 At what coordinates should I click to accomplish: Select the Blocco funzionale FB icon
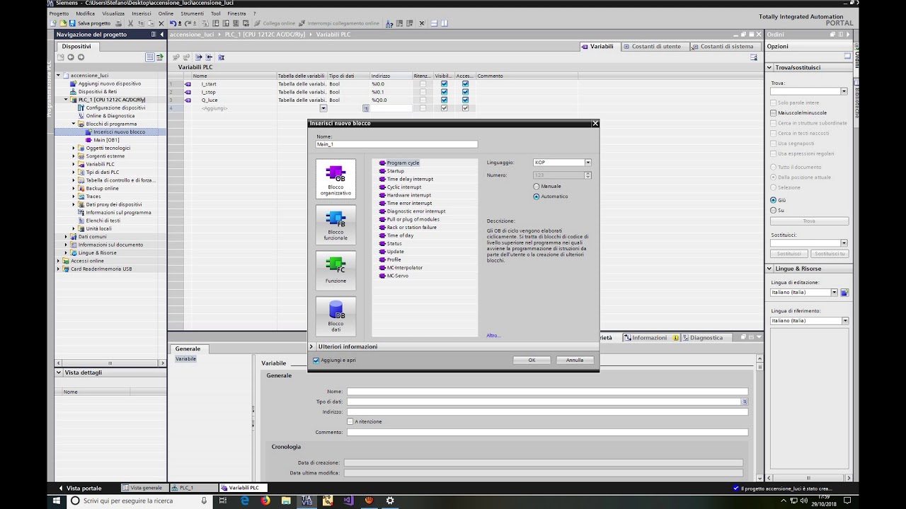click(x=336, y=225)
